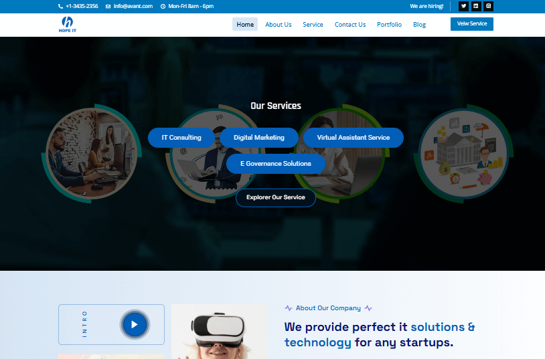
Task: Click the E Governance Solutions button
Action: tap(276, 164)
